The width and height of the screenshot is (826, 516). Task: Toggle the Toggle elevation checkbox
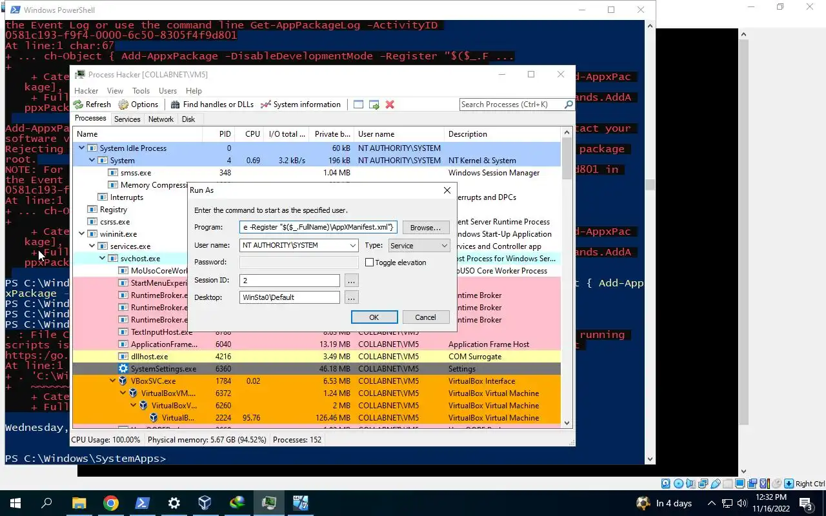click(369, 263)
